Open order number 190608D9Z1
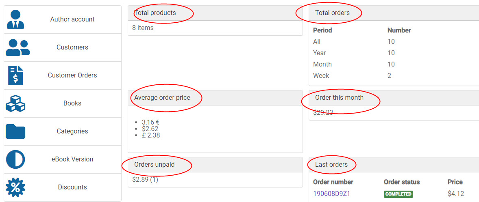 (331, 194)
